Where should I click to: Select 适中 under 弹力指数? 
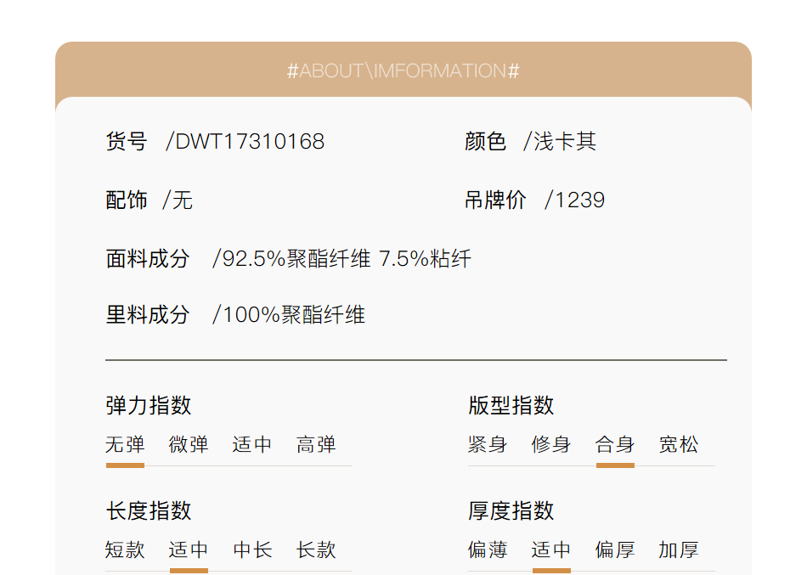tap(252, 444)
